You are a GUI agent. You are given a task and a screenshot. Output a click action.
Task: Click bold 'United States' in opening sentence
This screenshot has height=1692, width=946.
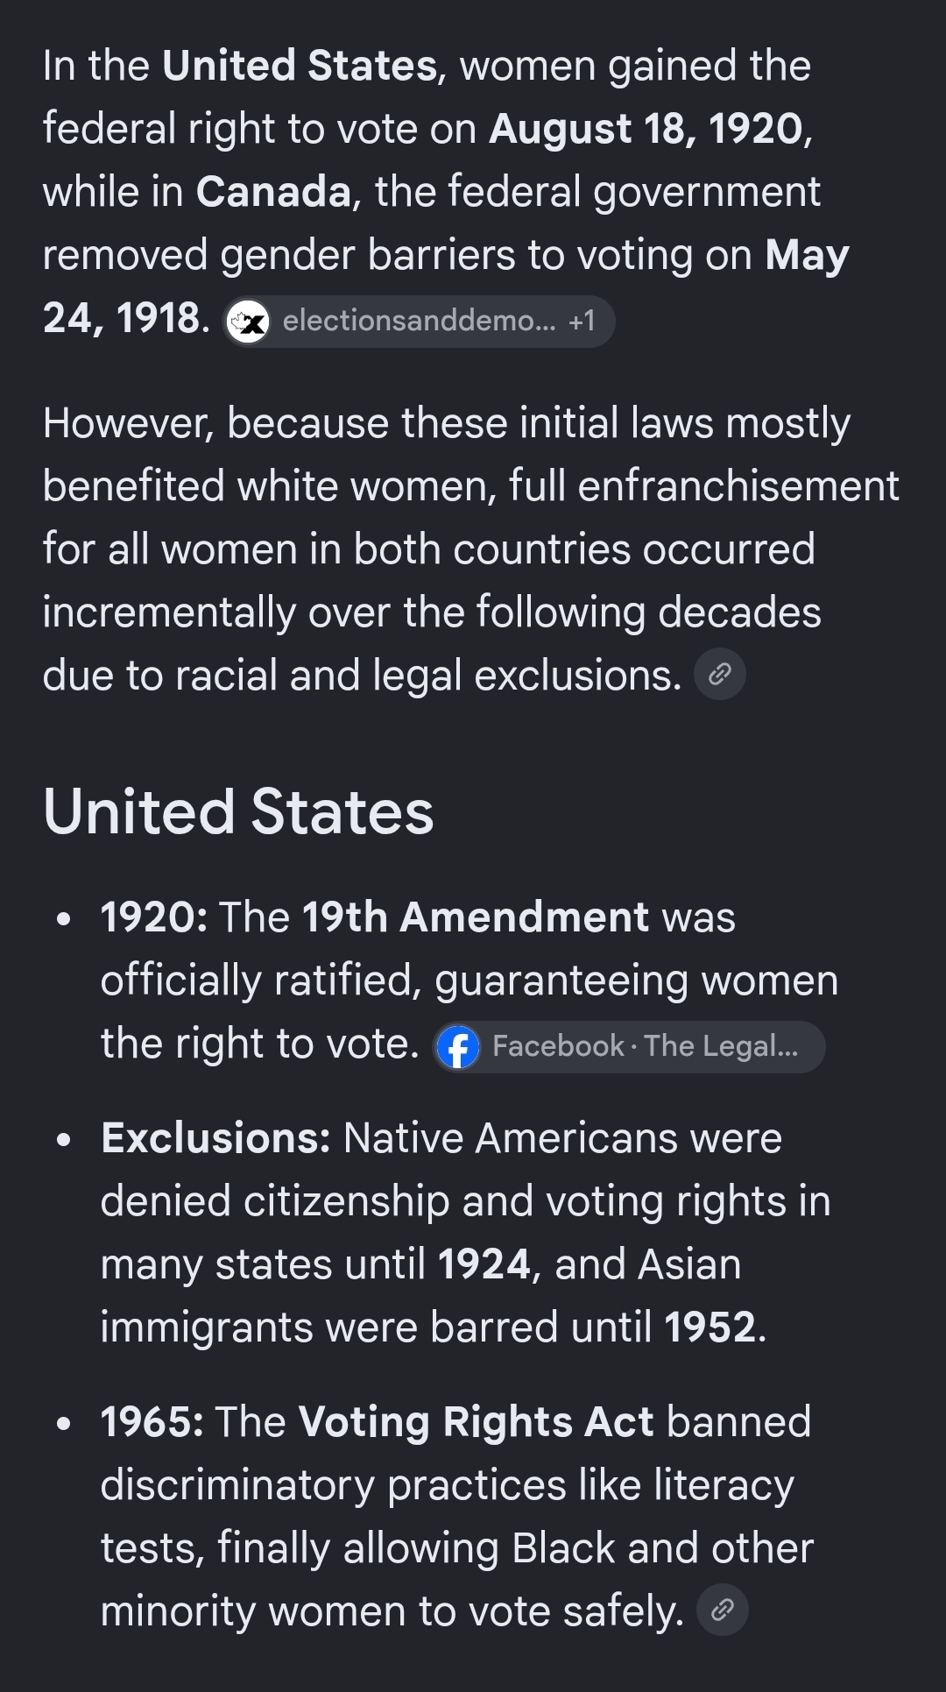(x=300, y=66)
